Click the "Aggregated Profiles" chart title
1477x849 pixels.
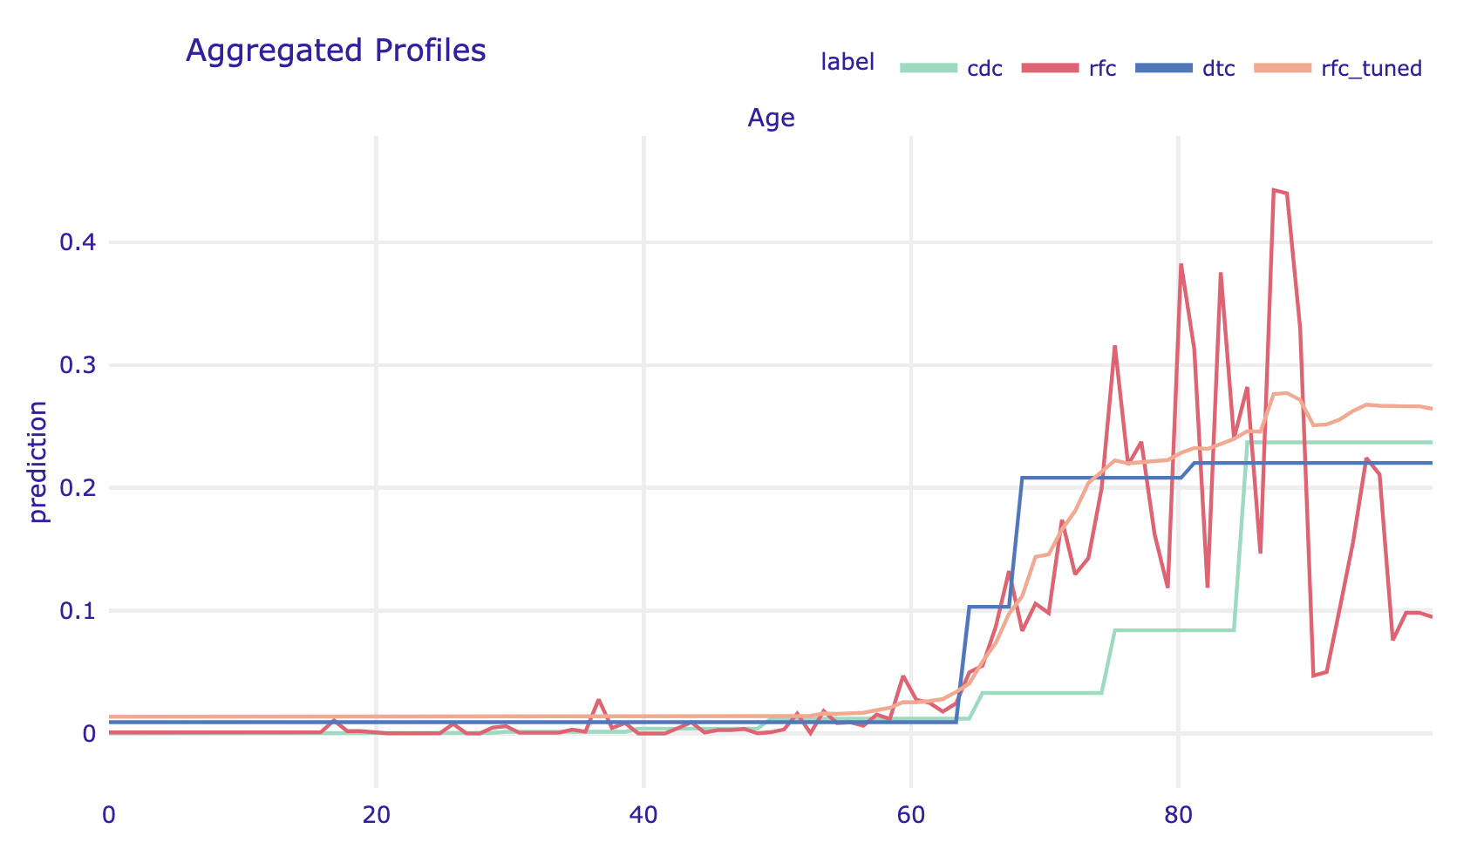336,51
